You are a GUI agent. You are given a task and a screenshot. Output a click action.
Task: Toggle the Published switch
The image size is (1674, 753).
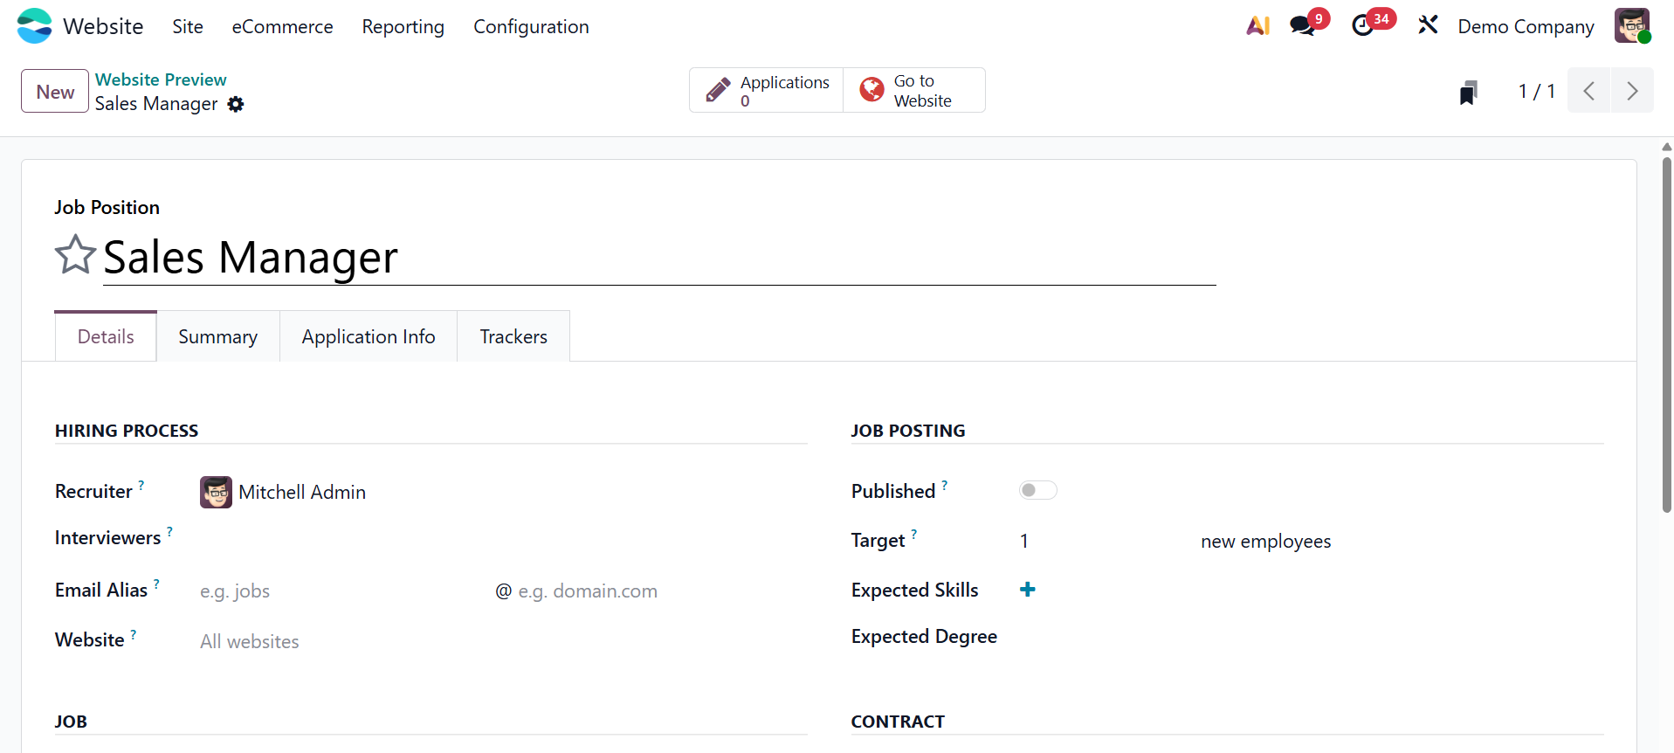tap(1037, 491)
